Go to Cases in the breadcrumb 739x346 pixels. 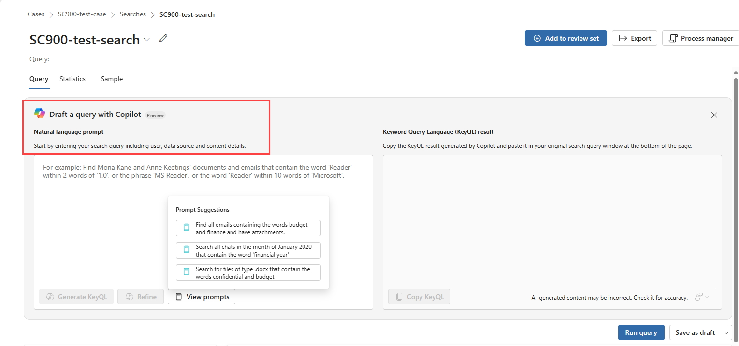(x=36, y=14)
